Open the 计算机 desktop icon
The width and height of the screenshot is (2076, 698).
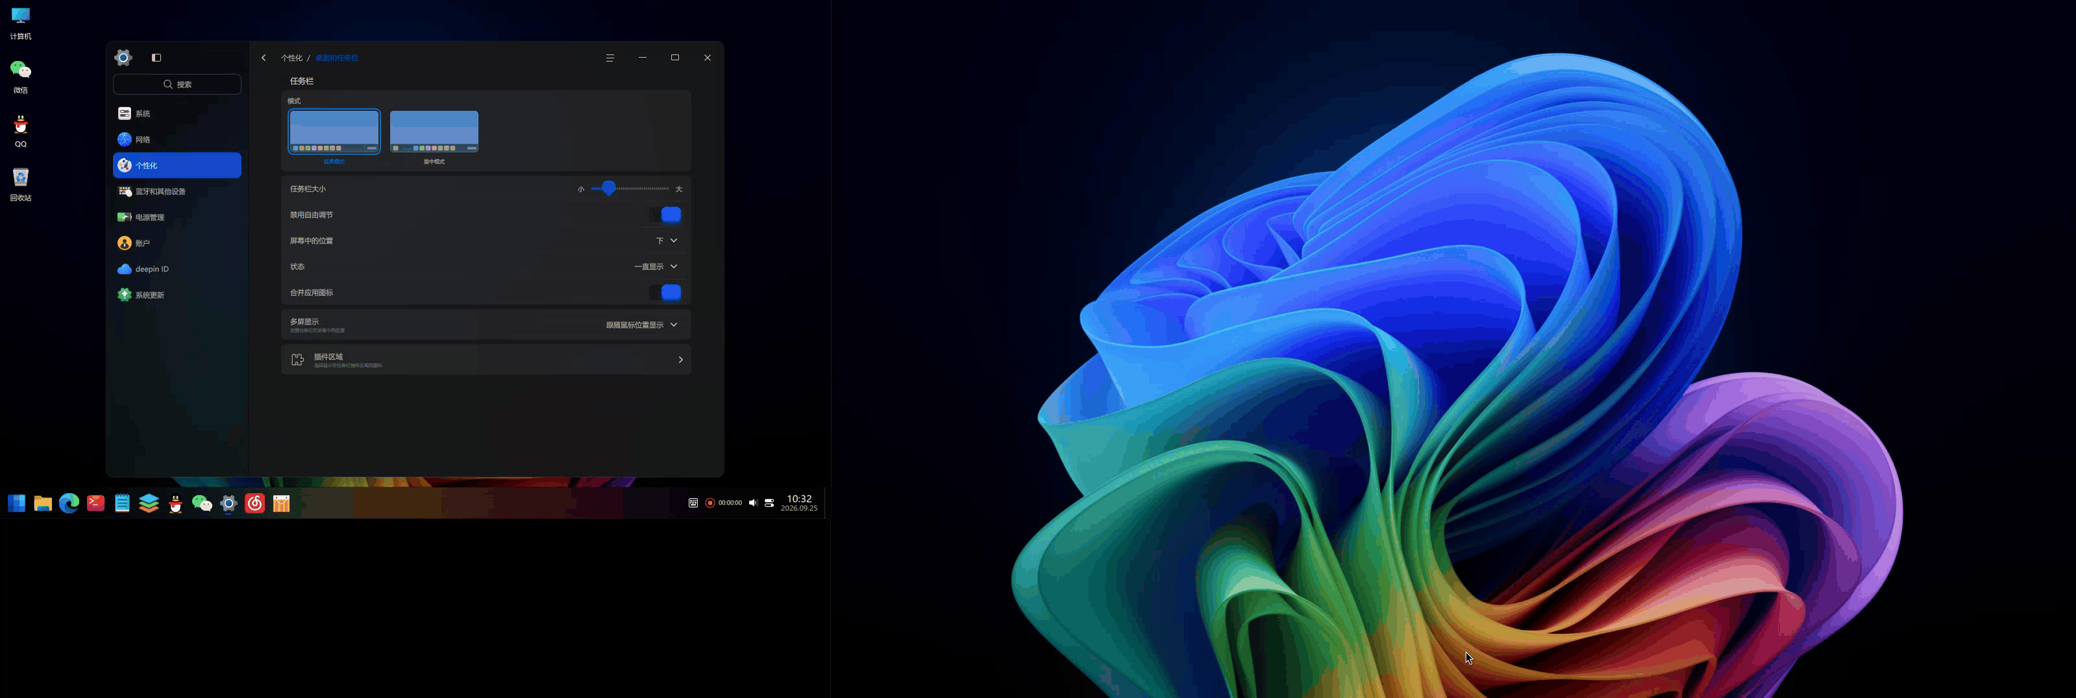pyautogui.click(x=21, y=23)
